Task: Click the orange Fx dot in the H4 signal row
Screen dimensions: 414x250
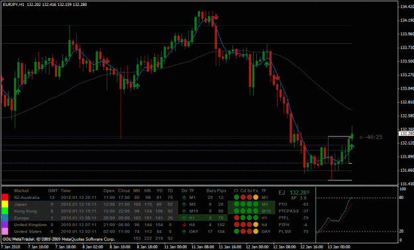Action: (x=256, y=225)
